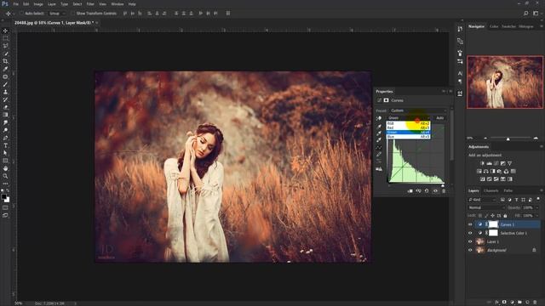Enable the Auto-Select checkbox
The width and height of the screenshot is (545, 306).
(21, 14)
